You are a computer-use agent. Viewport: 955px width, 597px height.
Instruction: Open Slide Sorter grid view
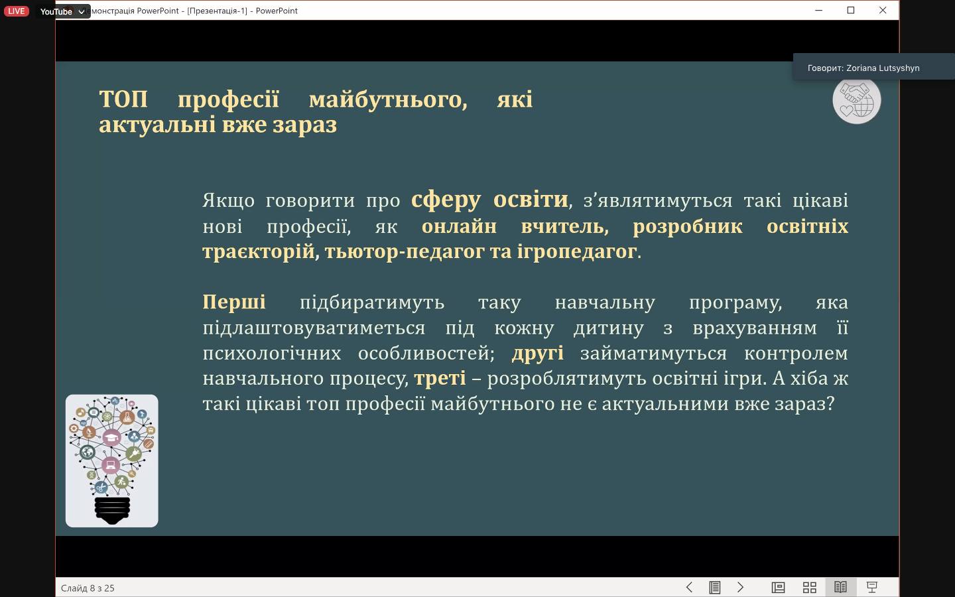809,587
